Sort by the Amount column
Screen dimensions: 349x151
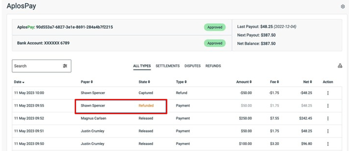[244, 82]
